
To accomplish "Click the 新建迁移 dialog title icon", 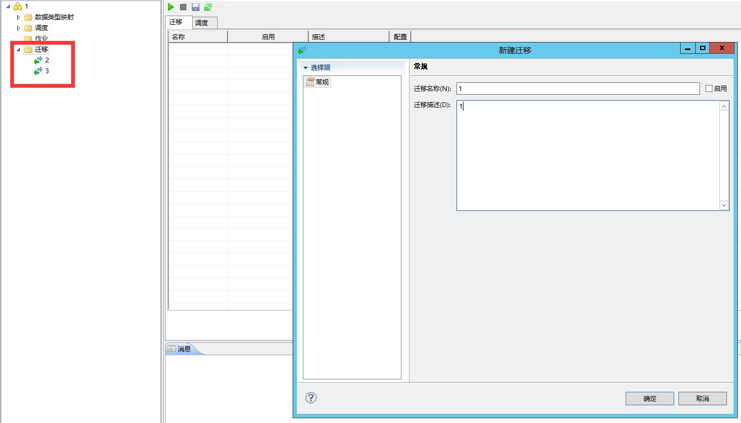I will (302, 50).
